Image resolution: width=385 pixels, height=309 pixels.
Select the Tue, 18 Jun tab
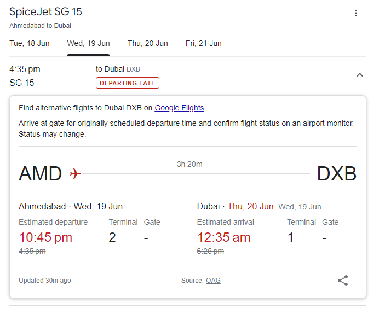pos(30,43)
